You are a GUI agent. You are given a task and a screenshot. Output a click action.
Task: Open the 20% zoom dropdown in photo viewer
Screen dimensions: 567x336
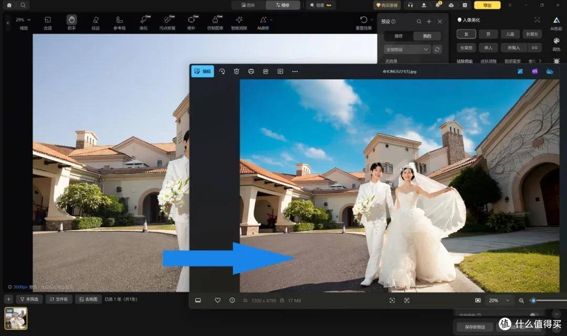pos(499,300)
